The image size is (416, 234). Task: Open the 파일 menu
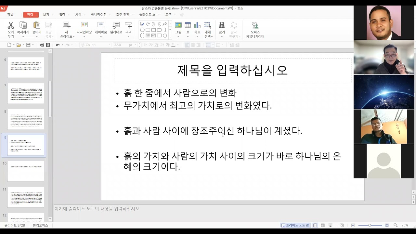10,15
